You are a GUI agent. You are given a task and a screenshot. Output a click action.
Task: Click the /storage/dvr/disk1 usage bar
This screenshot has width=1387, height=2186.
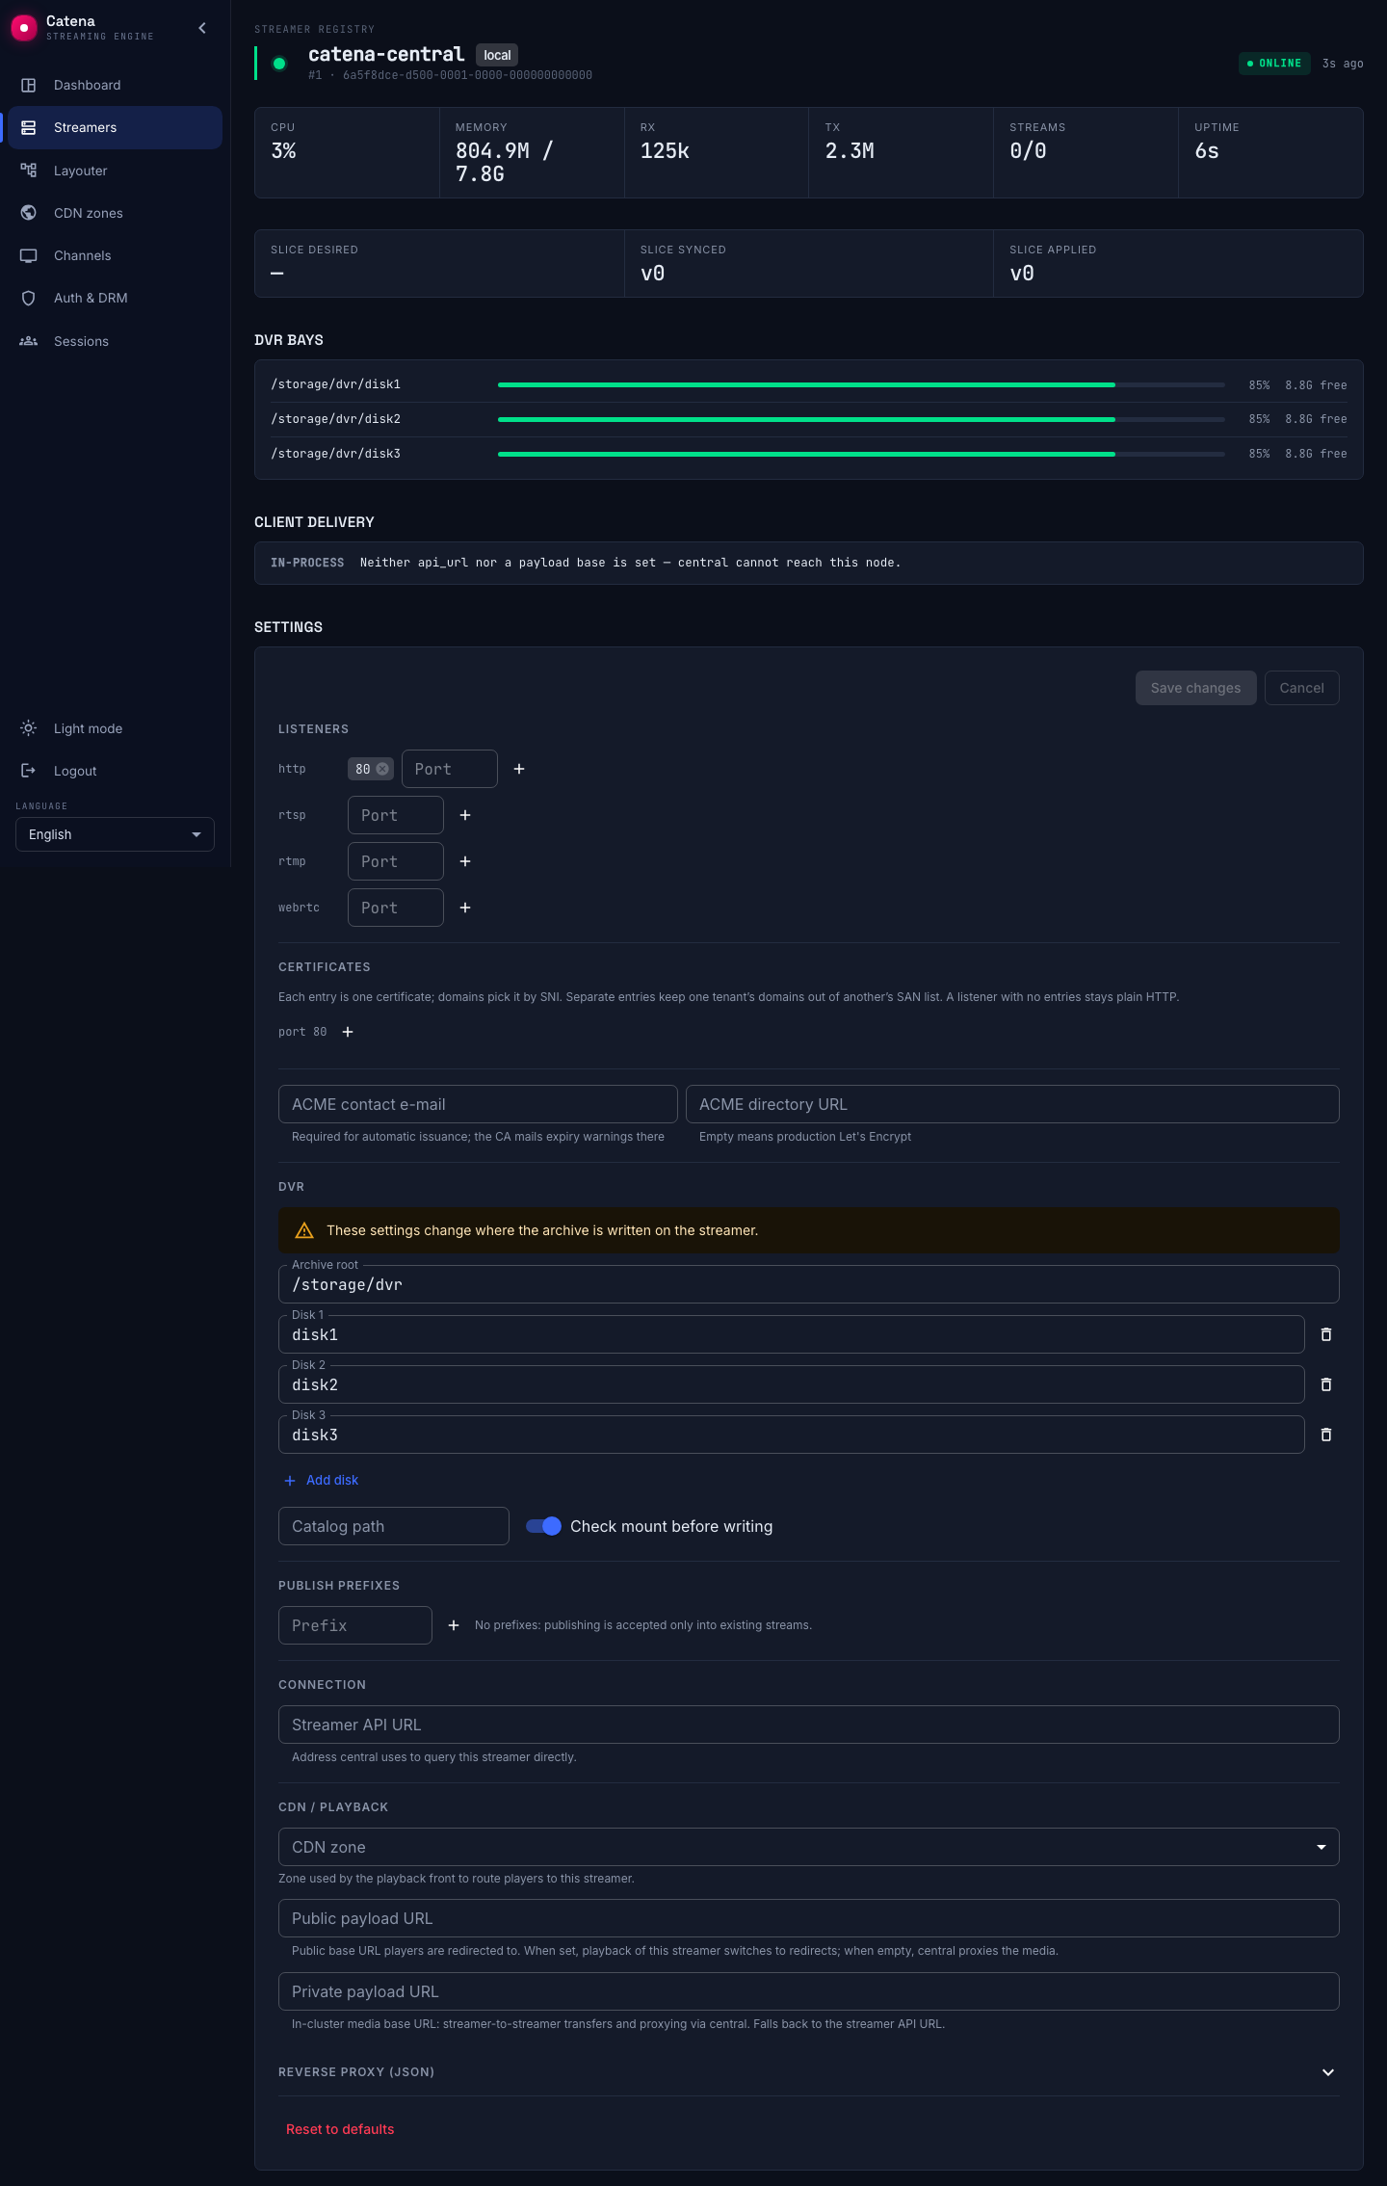click(x=861, y=384)
